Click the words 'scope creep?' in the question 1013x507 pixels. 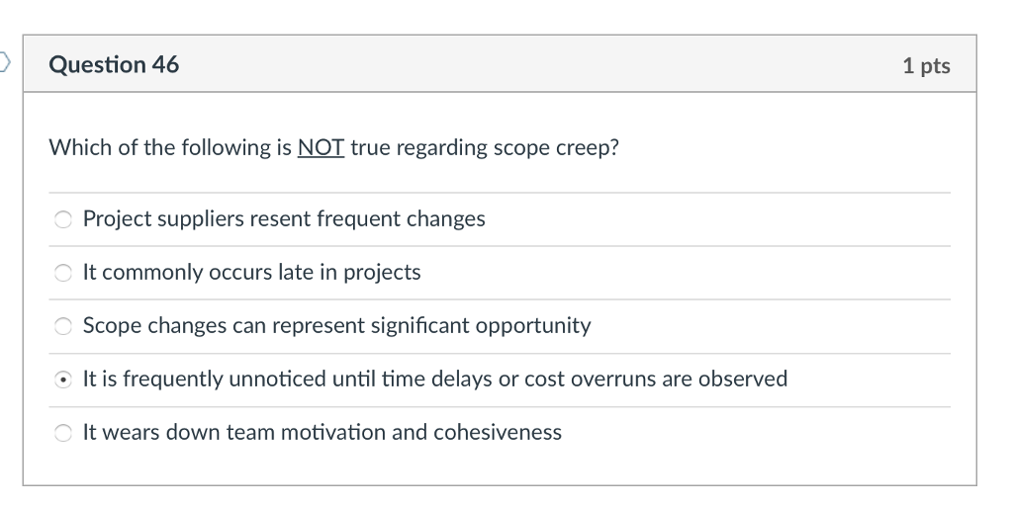(x=556, y=147)
